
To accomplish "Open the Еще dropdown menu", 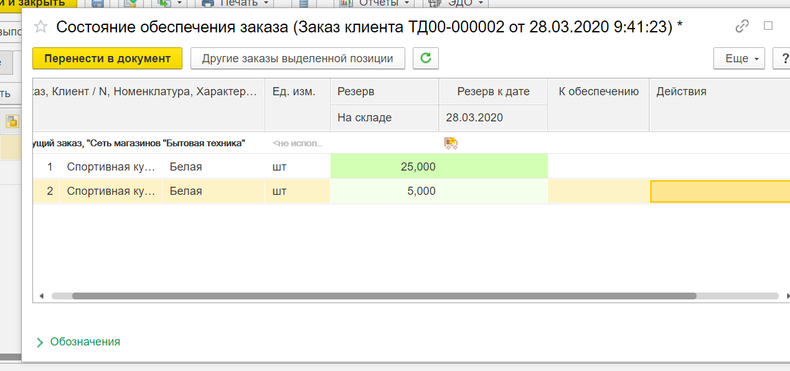I will pyautogui.click(x=739, y=59).
